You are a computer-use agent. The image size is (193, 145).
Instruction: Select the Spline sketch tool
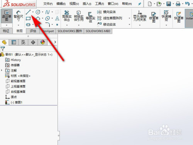47,12
